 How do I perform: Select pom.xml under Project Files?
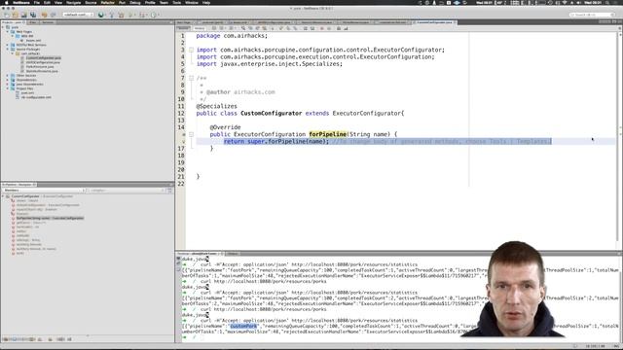pyautogui.click(x=27, y=93)
